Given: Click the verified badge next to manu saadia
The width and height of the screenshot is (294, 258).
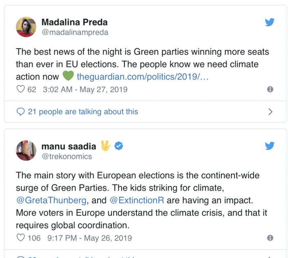Looking at the screenshot, I should pyautogui.click(x=118, y=146).
